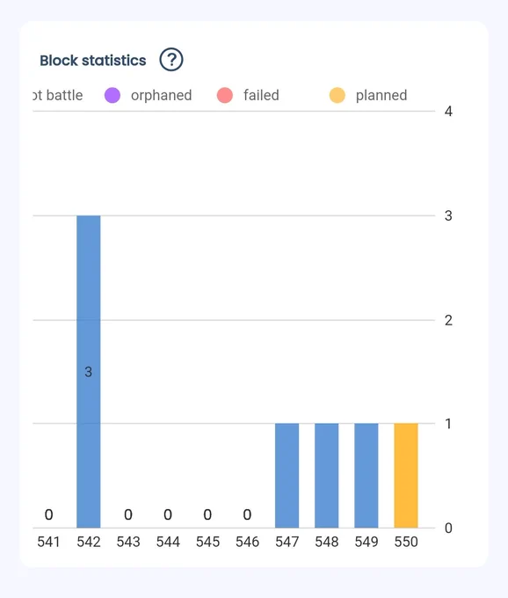Click the y-axis label 4

click(x=448, y=112)
